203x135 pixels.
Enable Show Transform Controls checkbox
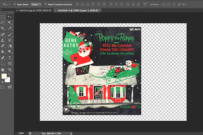tap(46, 4)
